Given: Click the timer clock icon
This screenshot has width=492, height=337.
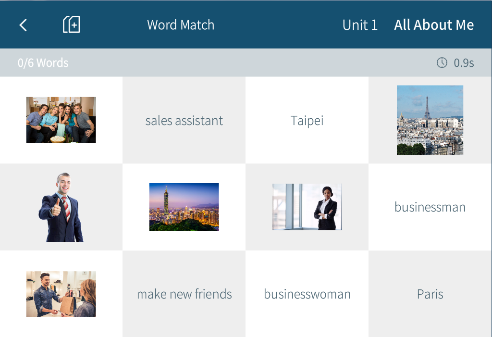Looking at the screenshot, I should [442, 63].
